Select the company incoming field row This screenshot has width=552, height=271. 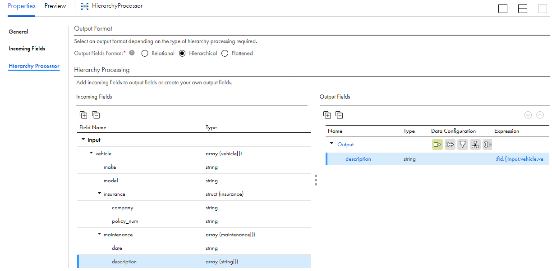click(x=194, y=208)
